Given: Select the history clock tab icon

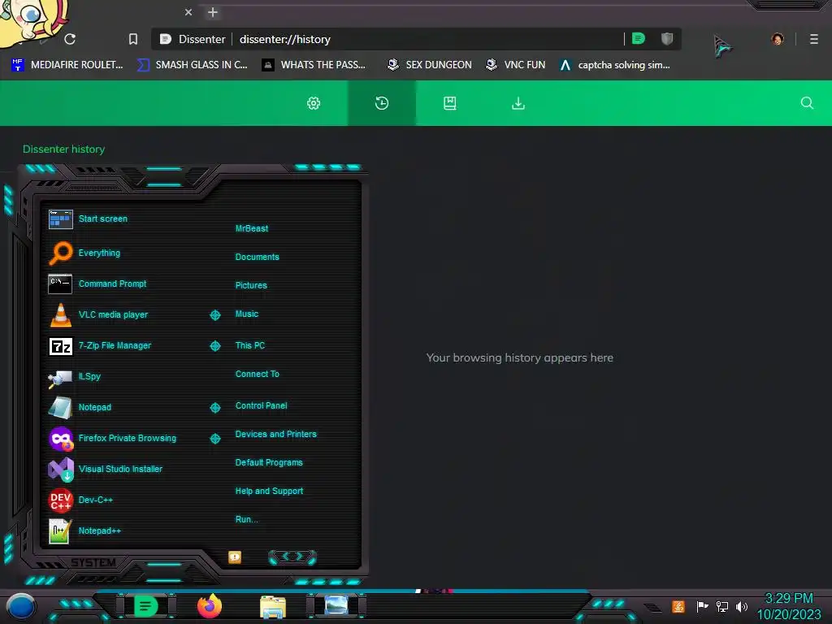Looking at the screenshot, I should [382, 103].
